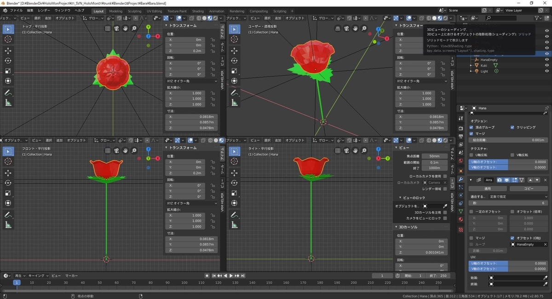Viewport: 552px width, 299px height.
Task: Expand the Kuki item in the outliner
Action: 471,65
